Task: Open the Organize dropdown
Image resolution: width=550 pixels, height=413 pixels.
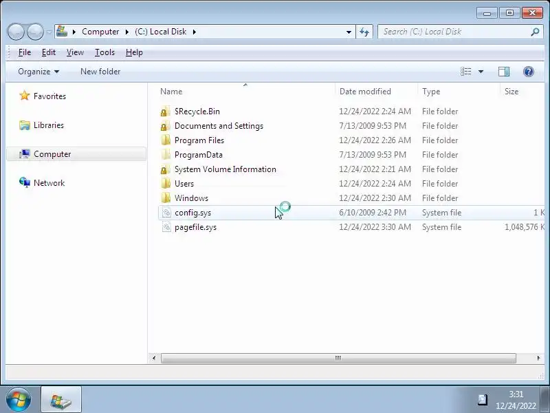Action: [x=38, y=72]
